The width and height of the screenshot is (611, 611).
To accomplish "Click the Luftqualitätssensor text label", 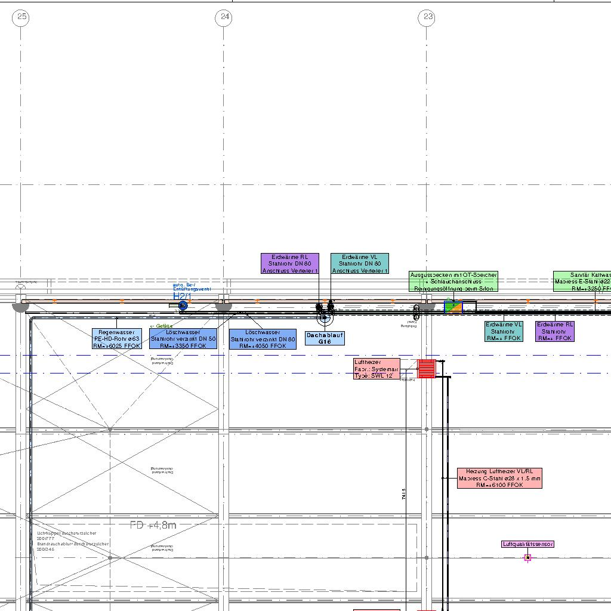I will point(528,544).
